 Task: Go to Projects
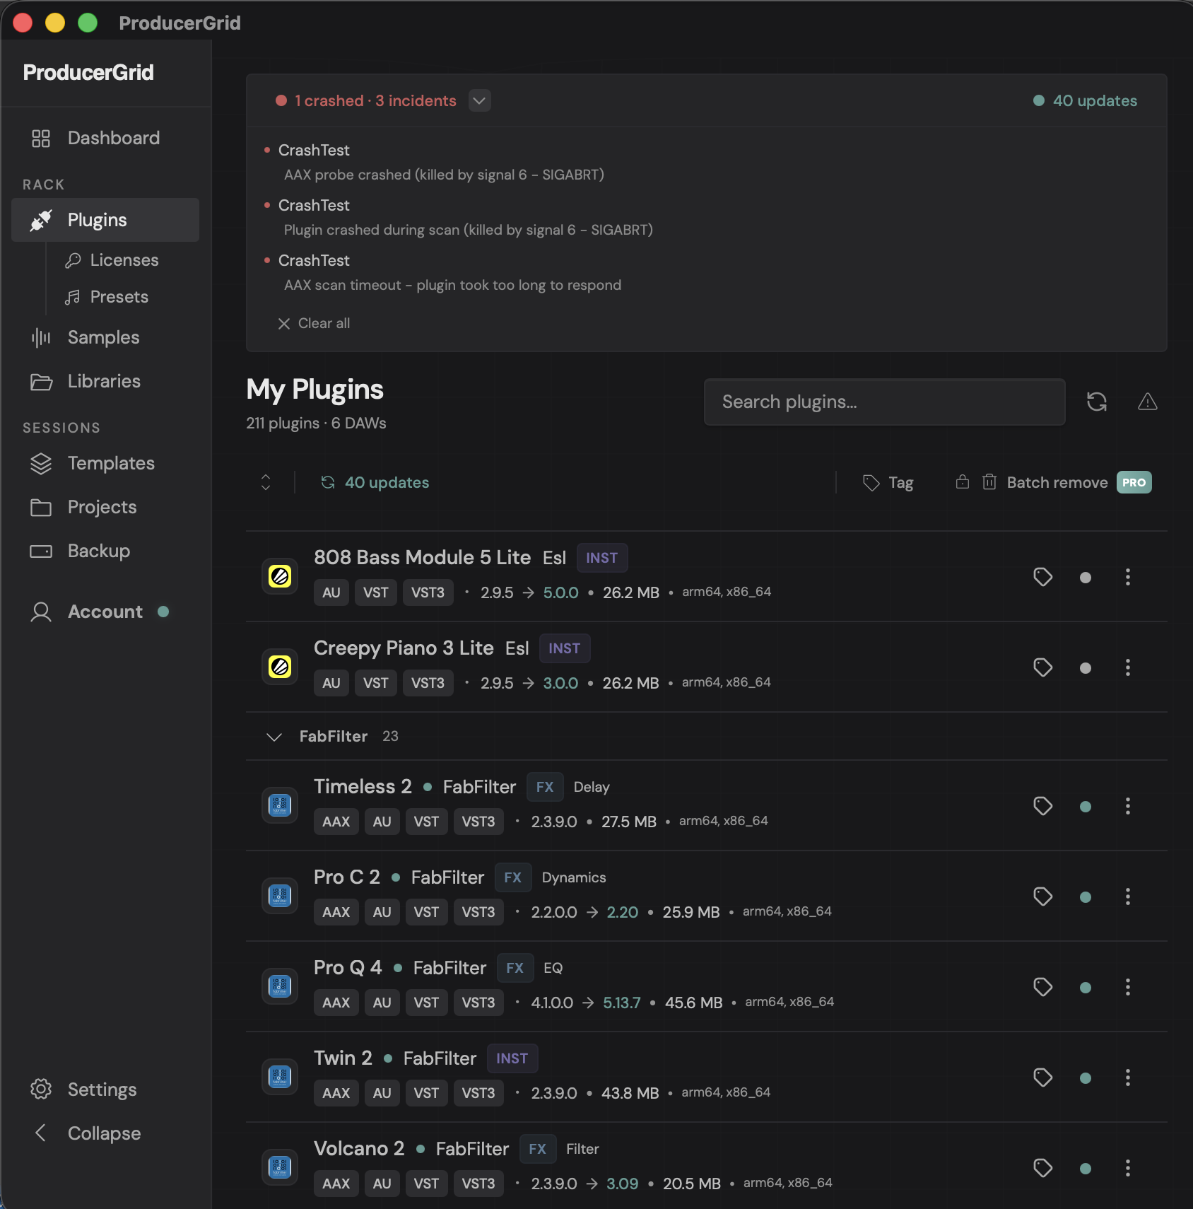[105, 507]
